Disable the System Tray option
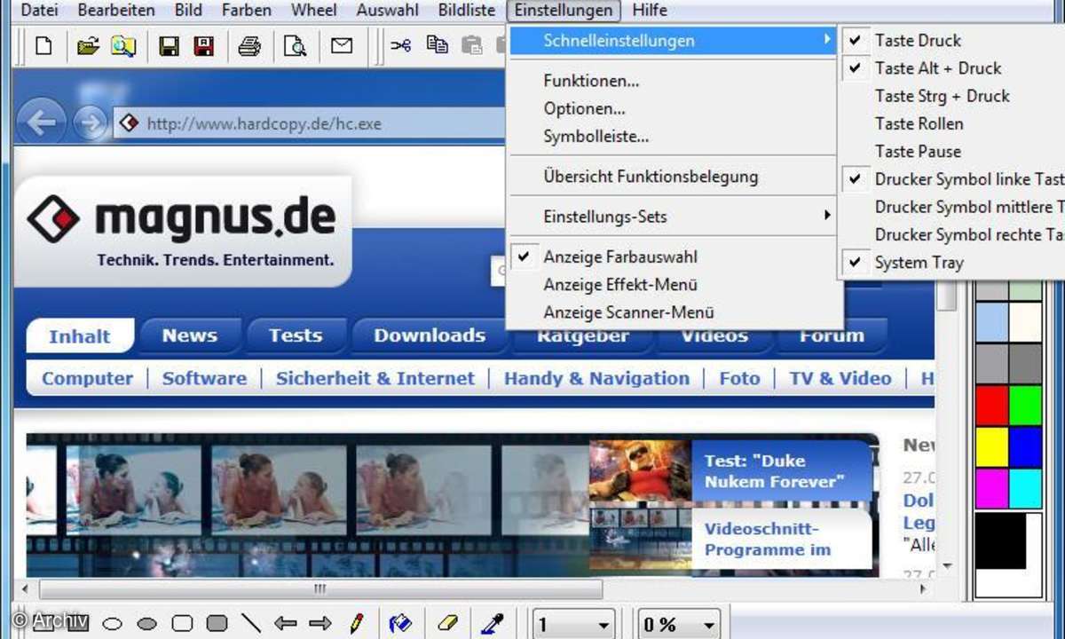This screenshot has width=1065, height=639. point(919,263)
